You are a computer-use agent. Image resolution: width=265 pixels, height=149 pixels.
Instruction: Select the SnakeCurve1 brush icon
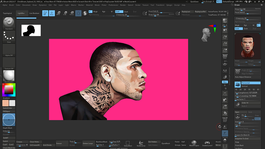[x=207, y=143]
